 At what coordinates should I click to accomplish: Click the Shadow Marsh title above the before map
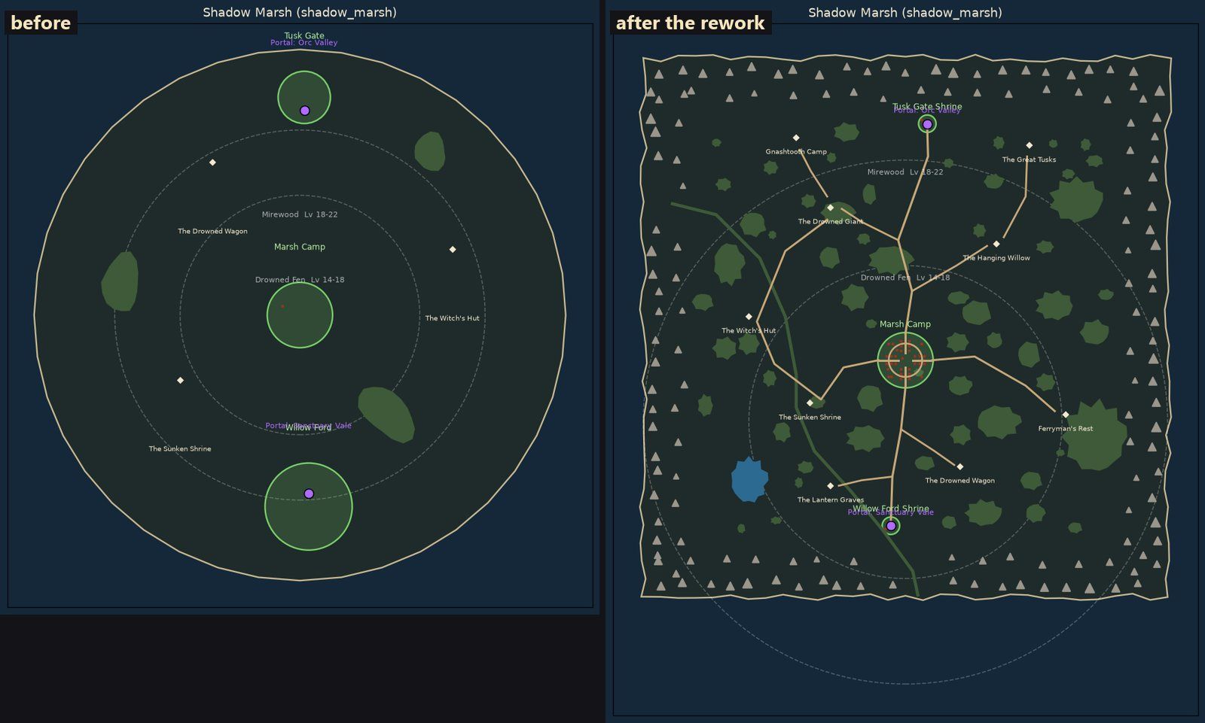pyautogui.click(x=300, y=12)
